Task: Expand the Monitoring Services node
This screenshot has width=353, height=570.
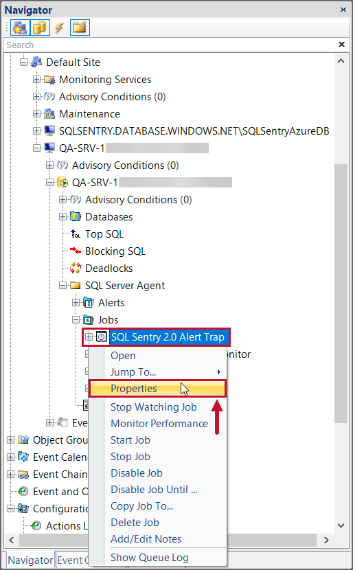Action: click(x=36, y=79)
